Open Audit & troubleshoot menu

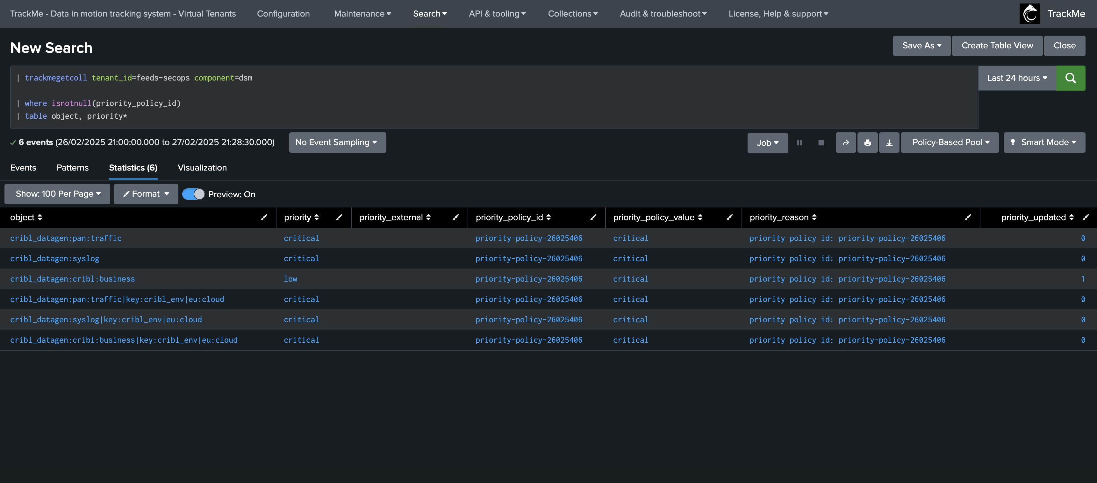(x=663, y=14)
